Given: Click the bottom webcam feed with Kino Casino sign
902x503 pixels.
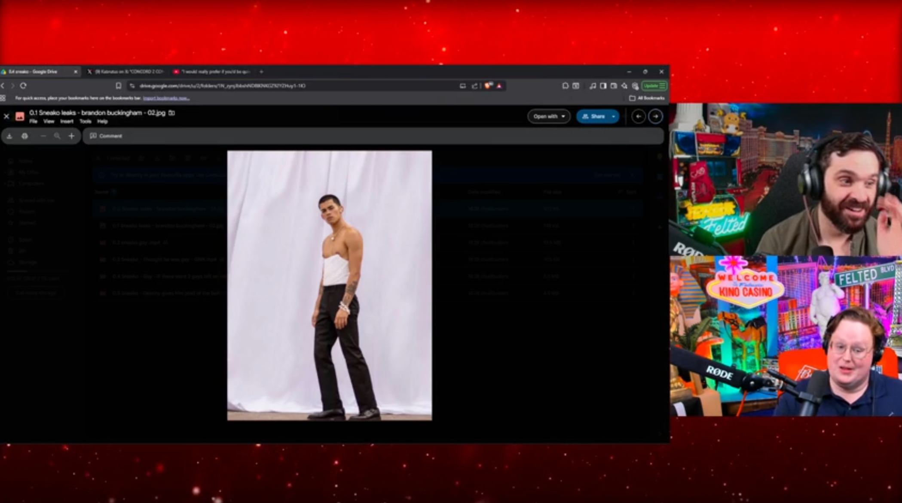Looking at the screenshot, I should 786,336.
